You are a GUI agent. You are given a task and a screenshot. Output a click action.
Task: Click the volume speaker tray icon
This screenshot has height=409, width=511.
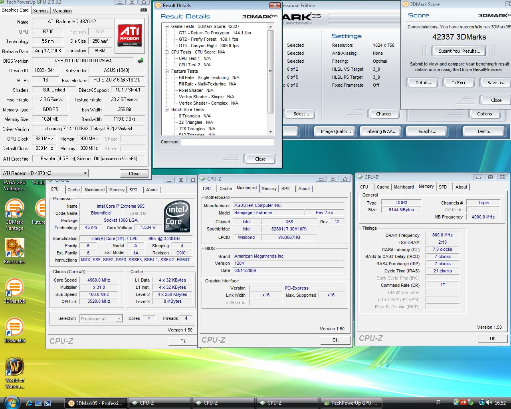pos(489,403)
